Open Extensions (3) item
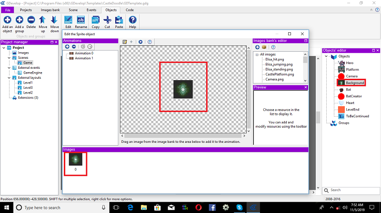Screen dimensions: 381x213 coord(28,98)
